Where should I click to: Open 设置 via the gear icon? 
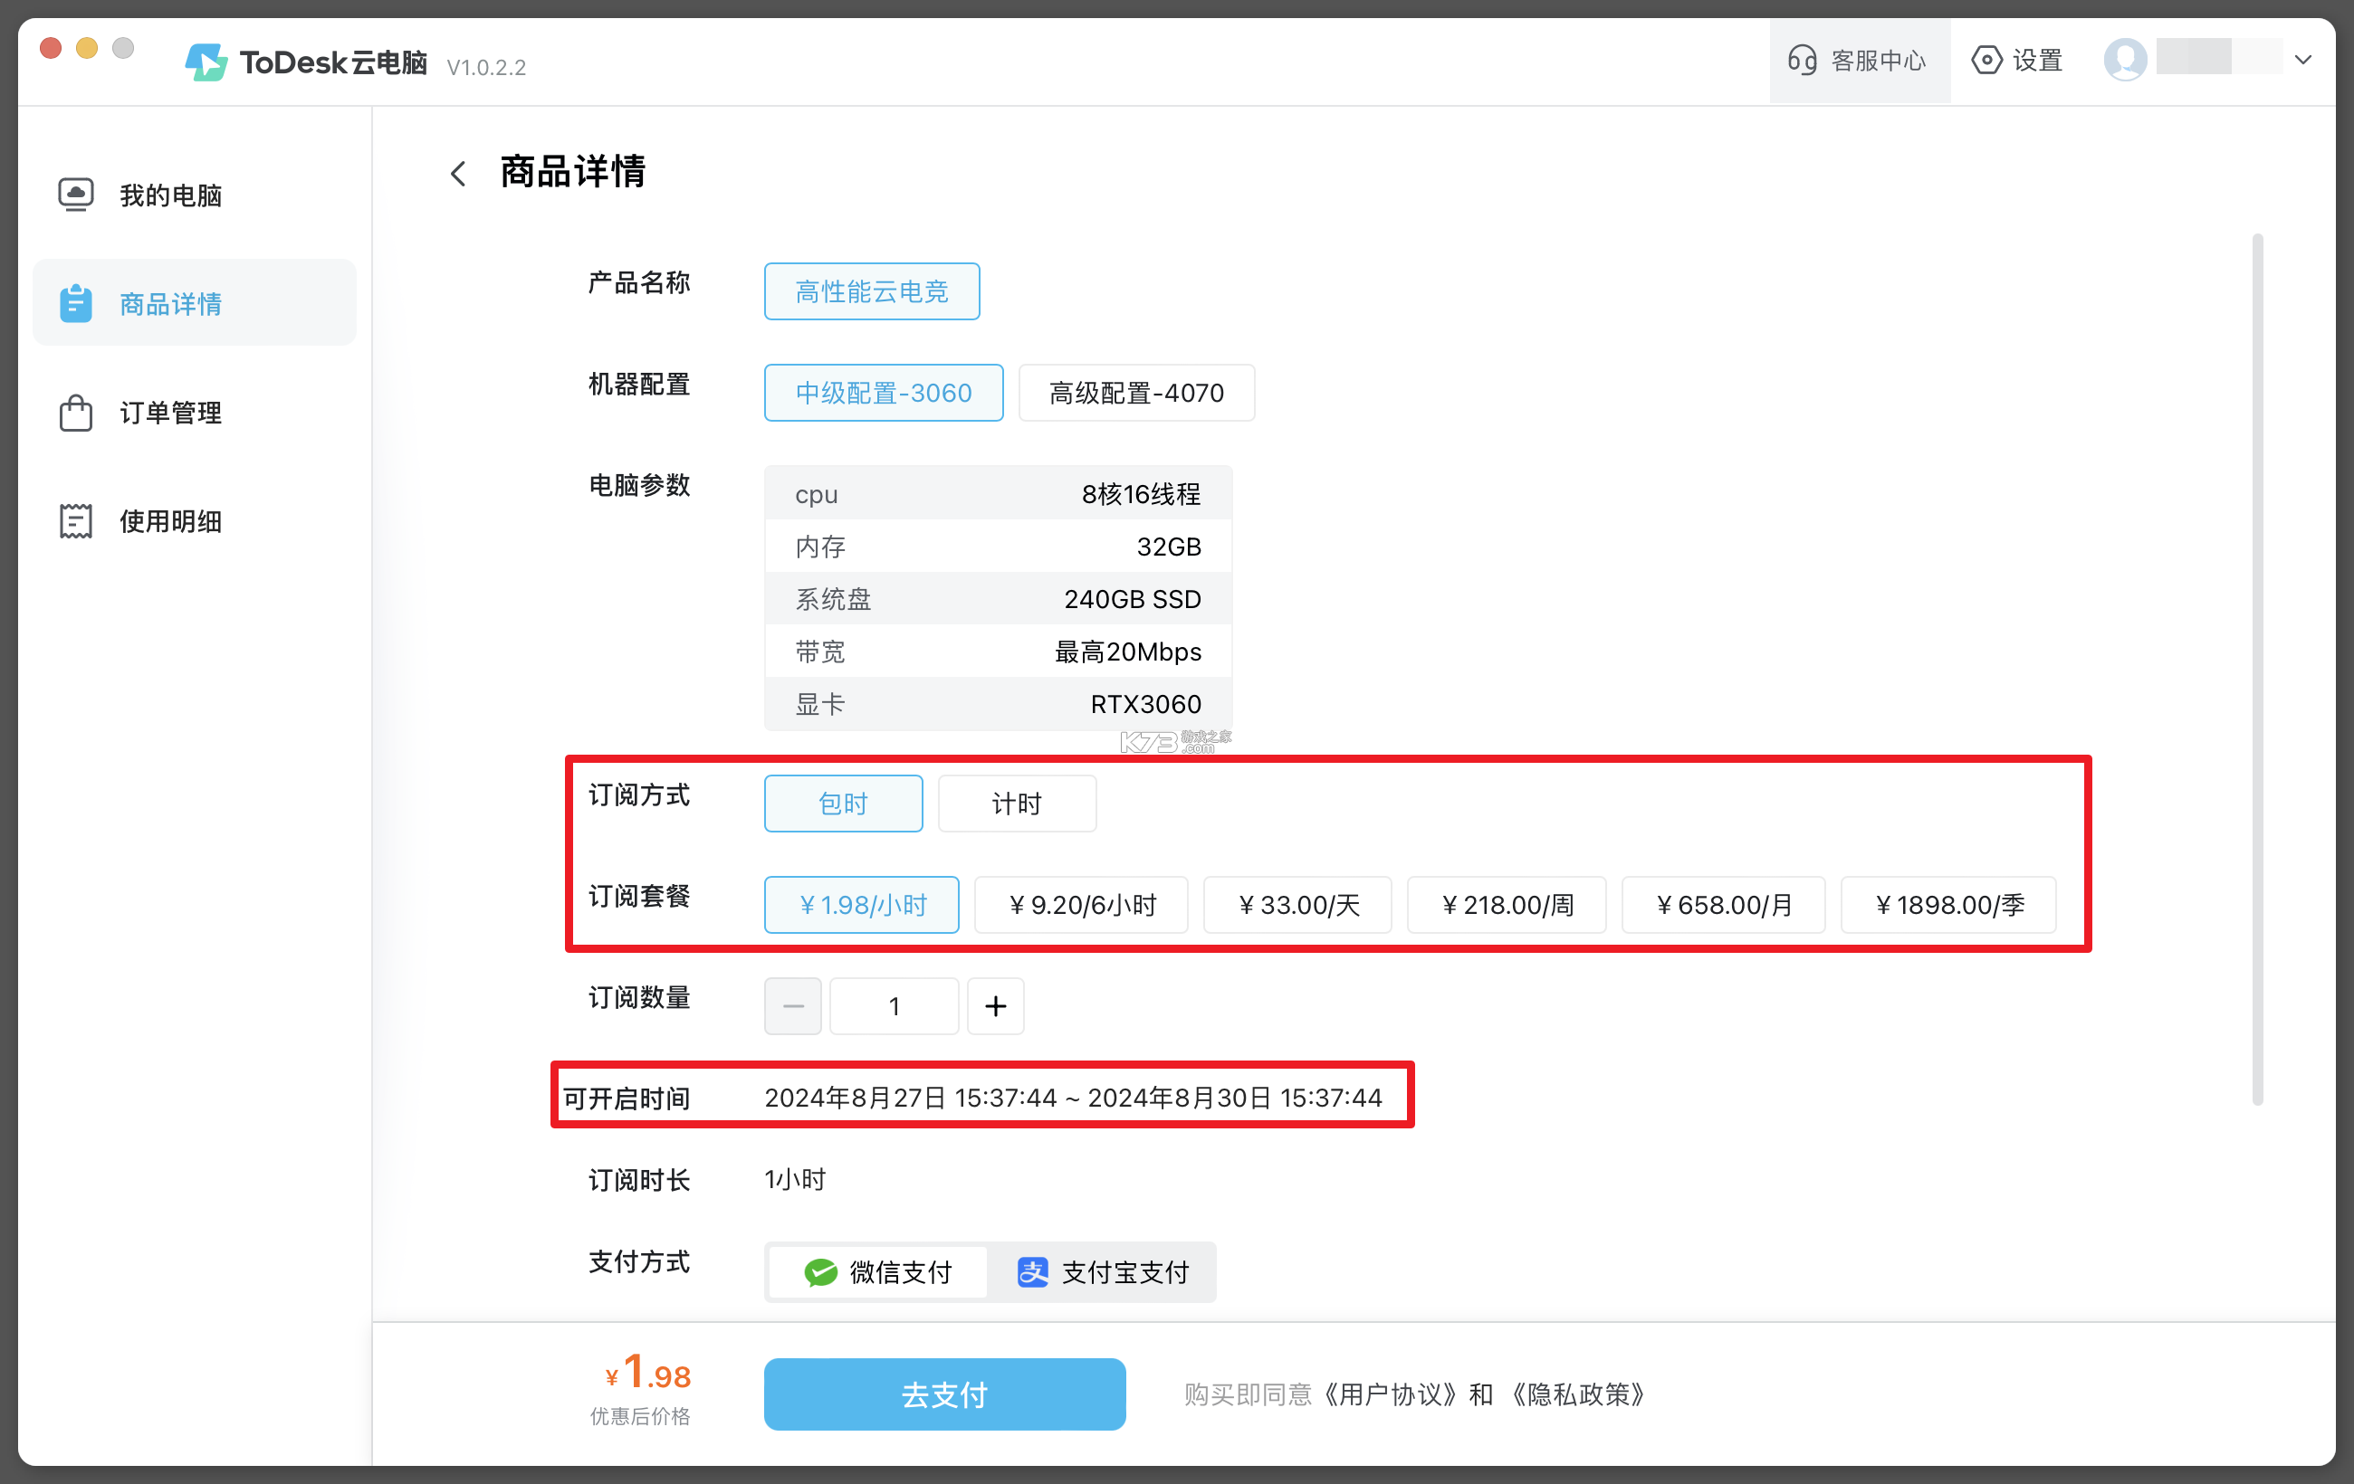[x=2015, y=60]
